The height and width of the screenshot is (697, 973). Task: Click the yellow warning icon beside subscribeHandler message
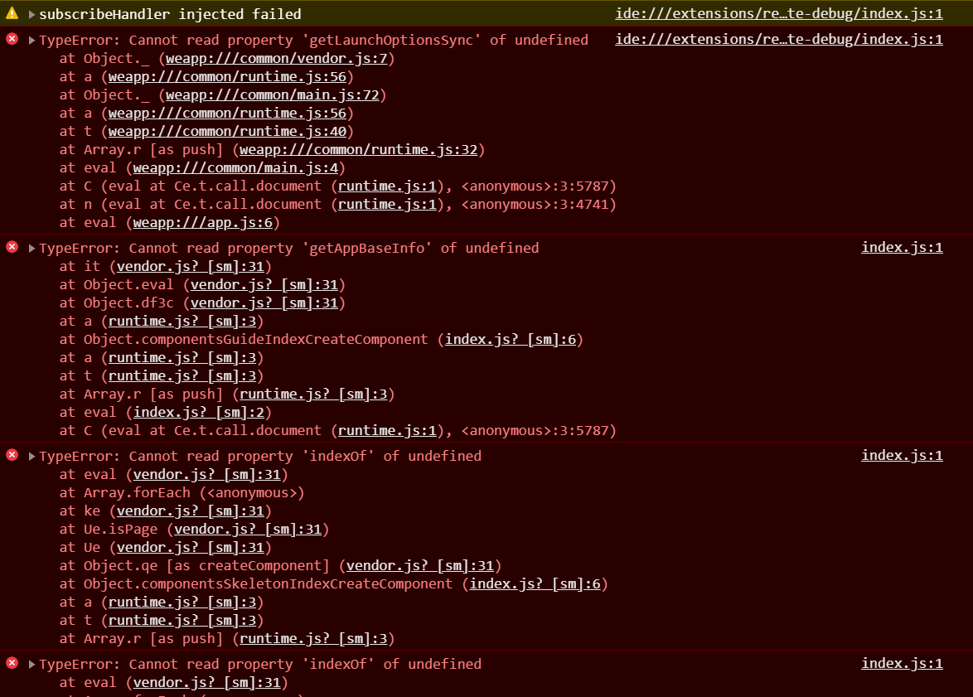click(12, 14)
